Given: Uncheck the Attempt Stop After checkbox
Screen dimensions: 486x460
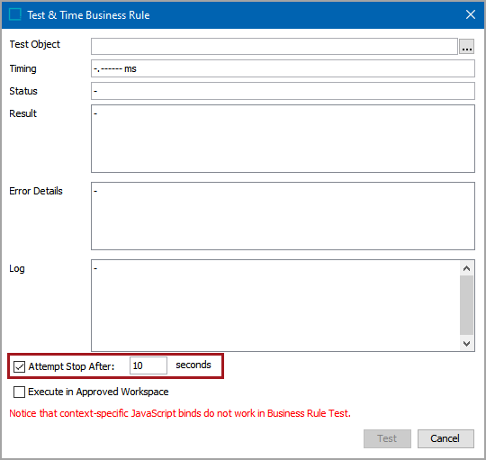Looking at the screenshot, I should coord(19,366).
